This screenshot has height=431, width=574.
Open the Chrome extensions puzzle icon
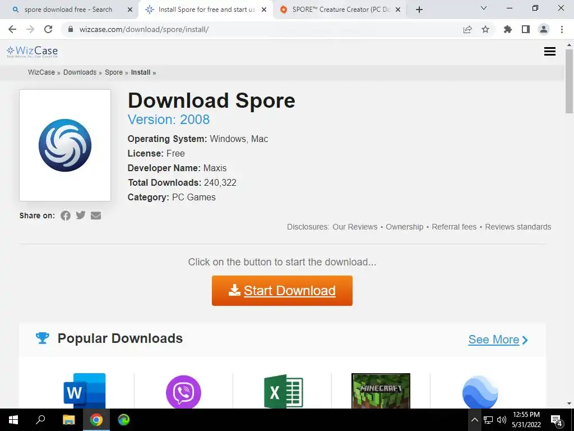coord(507,29)
